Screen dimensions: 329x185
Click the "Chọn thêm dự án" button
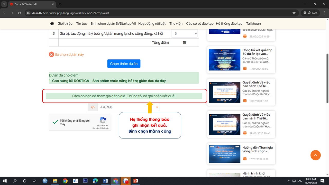coord(124,64)
